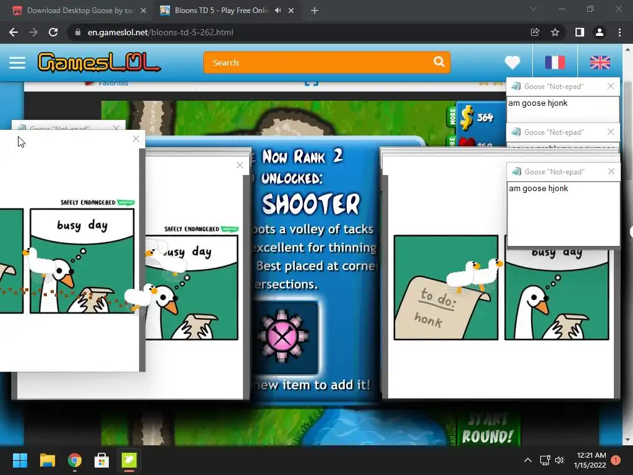Click the START ROUND button
This screenshot has height=475, width=633.
click(488, 429)
